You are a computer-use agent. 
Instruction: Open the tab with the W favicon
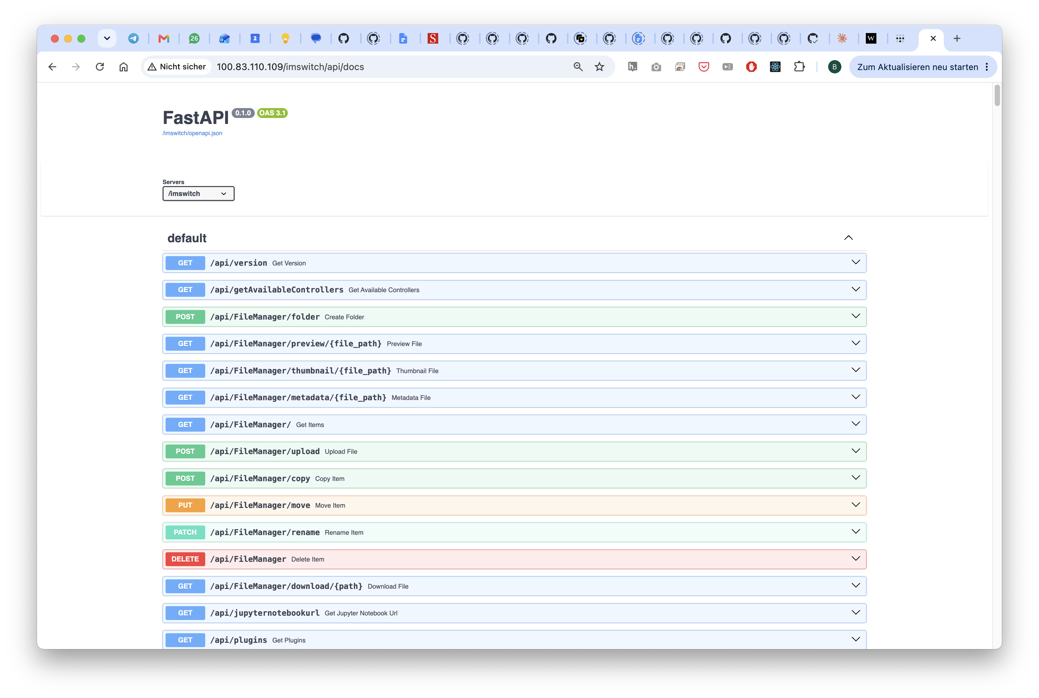click(x=871, y=39)
